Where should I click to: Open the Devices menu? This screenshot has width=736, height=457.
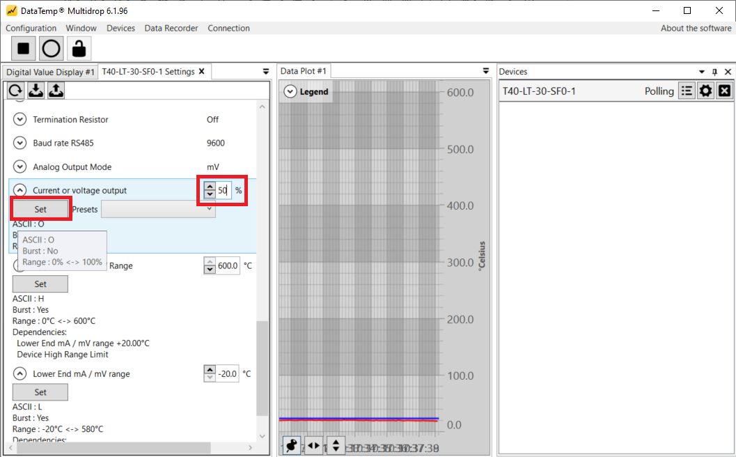click(x=120, y=28)
